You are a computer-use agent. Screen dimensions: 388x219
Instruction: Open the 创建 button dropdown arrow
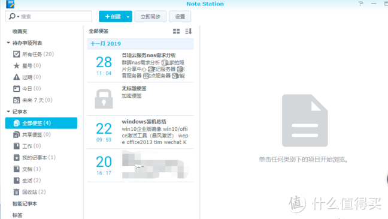point(128,17)
